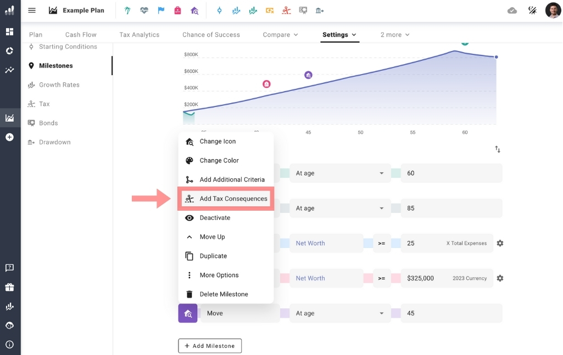The height and width of the screenshot is (355, 563).
Task: Open the Settings tab dropdown
Action: [x=339, y=35]
